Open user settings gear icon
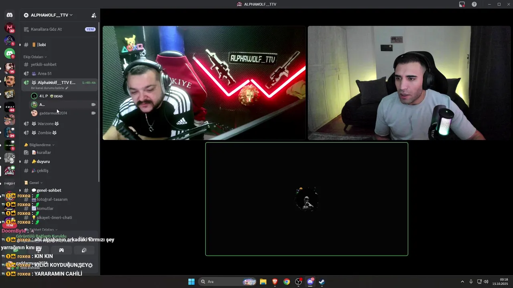The width and height of the screenshot is (513, 288). [90, 265]
